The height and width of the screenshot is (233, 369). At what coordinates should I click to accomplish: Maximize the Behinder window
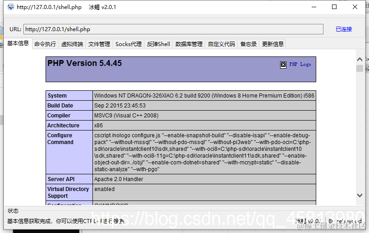pos(334,7)
